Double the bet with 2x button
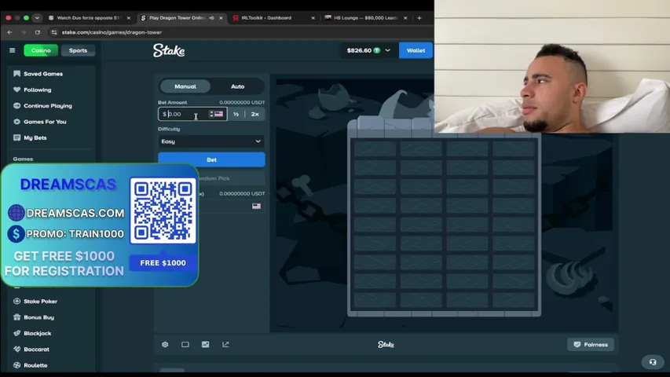This screenshot has height=377, width=670. pos(254,114)
